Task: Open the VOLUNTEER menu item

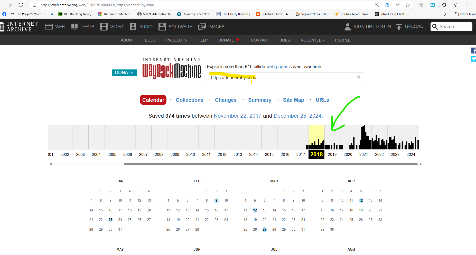Action: (312, 40)
